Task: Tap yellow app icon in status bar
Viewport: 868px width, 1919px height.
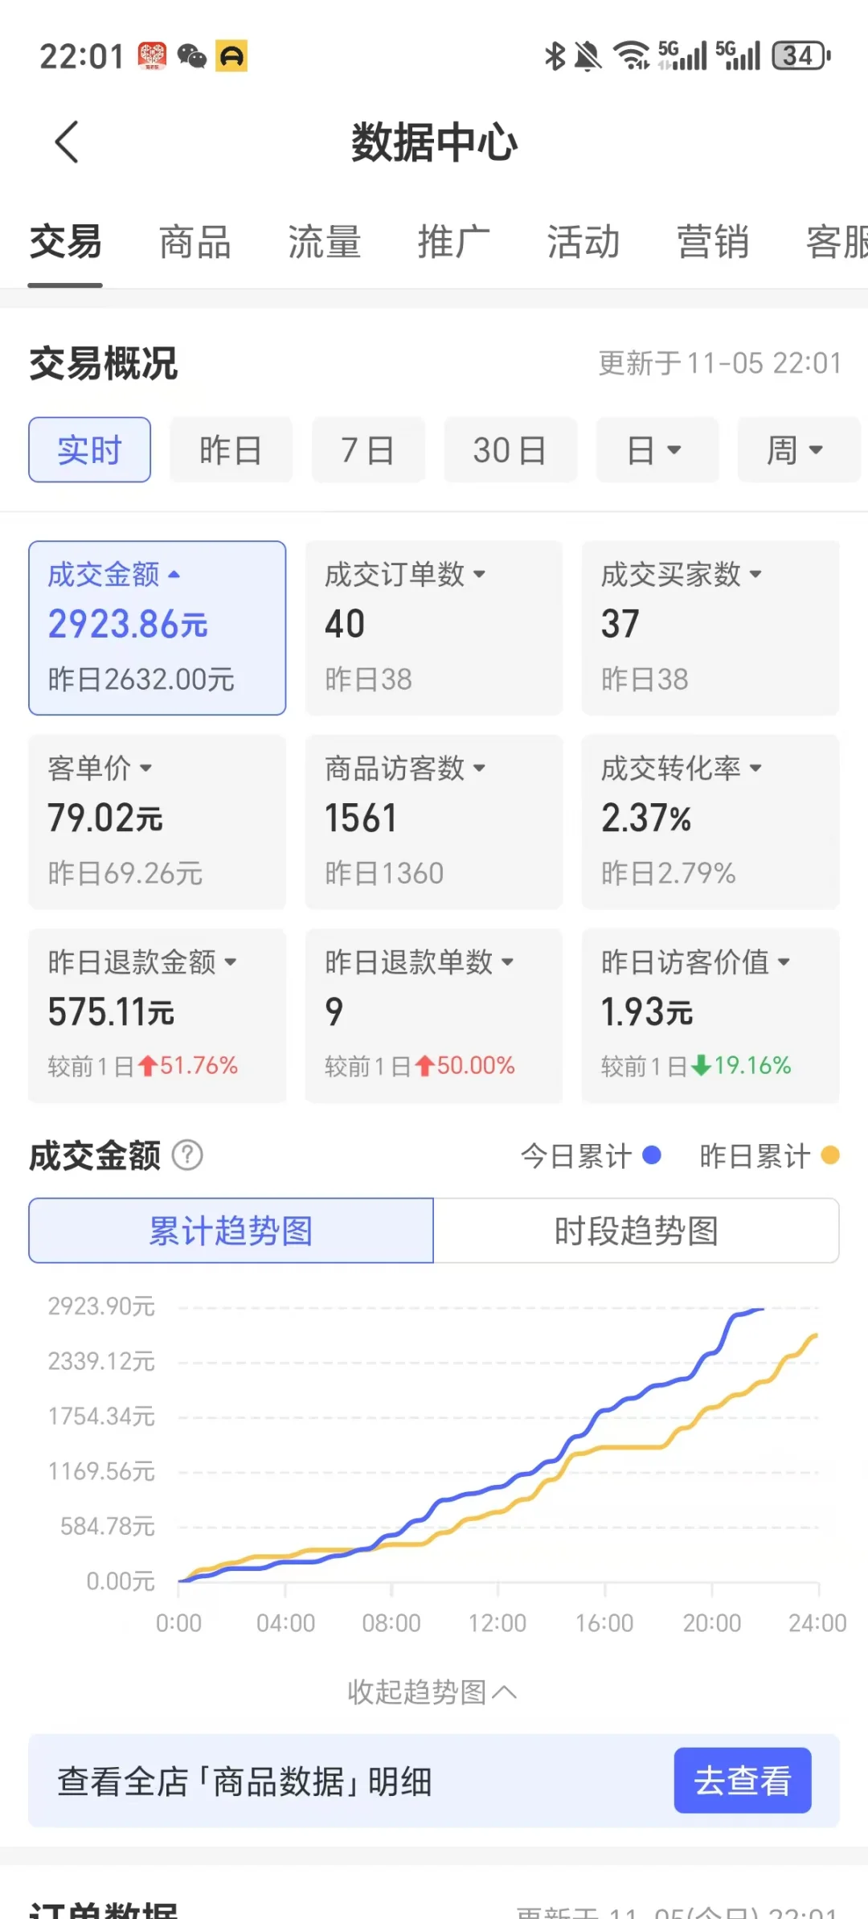Action: coord(231,55)
